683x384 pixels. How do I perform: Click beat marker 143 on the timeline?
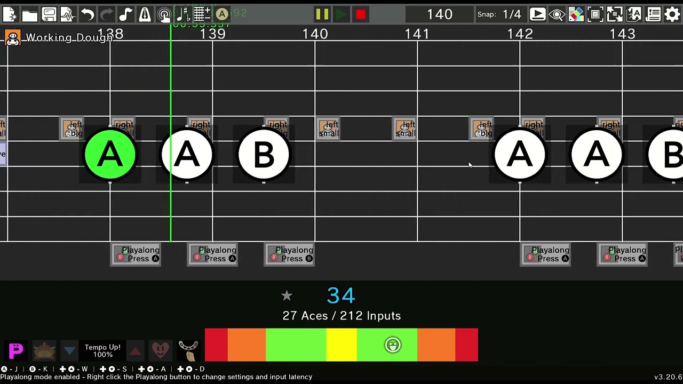pos(622,34)
